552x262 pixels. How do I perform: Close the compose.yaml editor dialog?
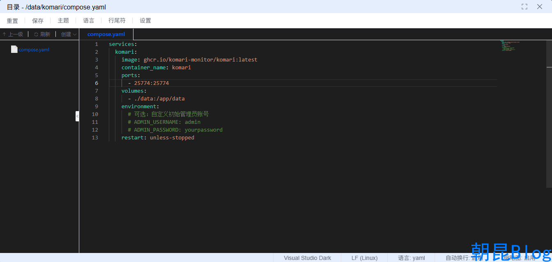click(x=540, y=7)
